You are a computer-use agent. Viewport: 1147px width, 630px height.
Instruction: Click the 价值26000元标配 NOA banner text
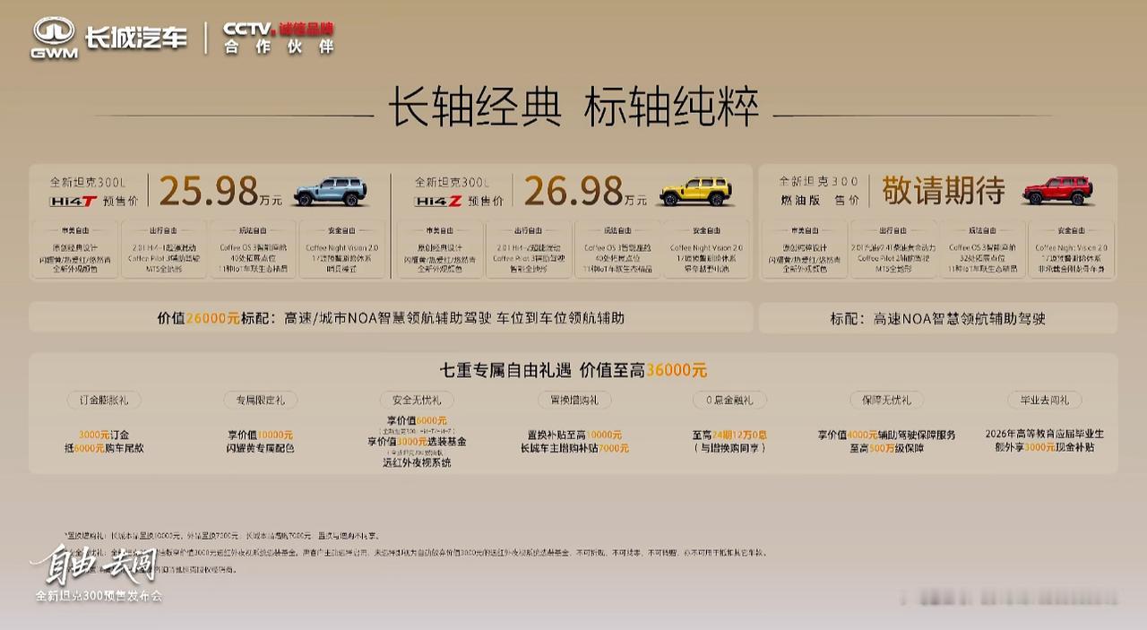click(391, 318)
